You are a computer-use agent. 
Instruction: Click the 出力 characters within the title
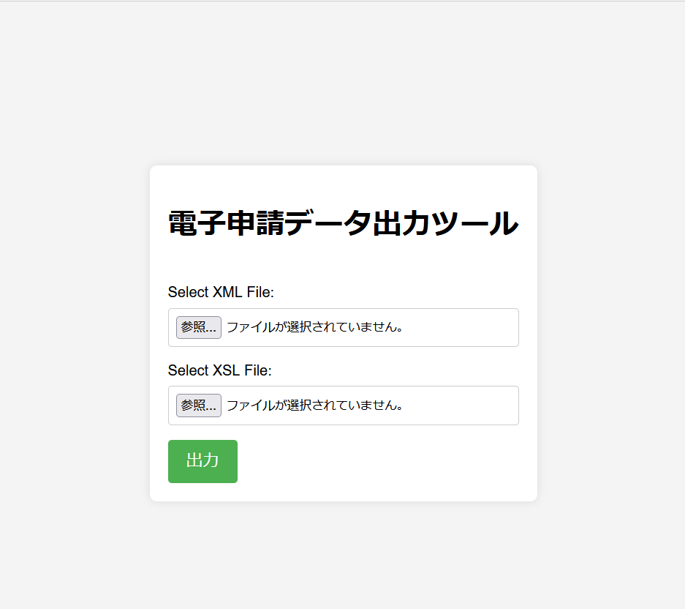coord(402,223)
